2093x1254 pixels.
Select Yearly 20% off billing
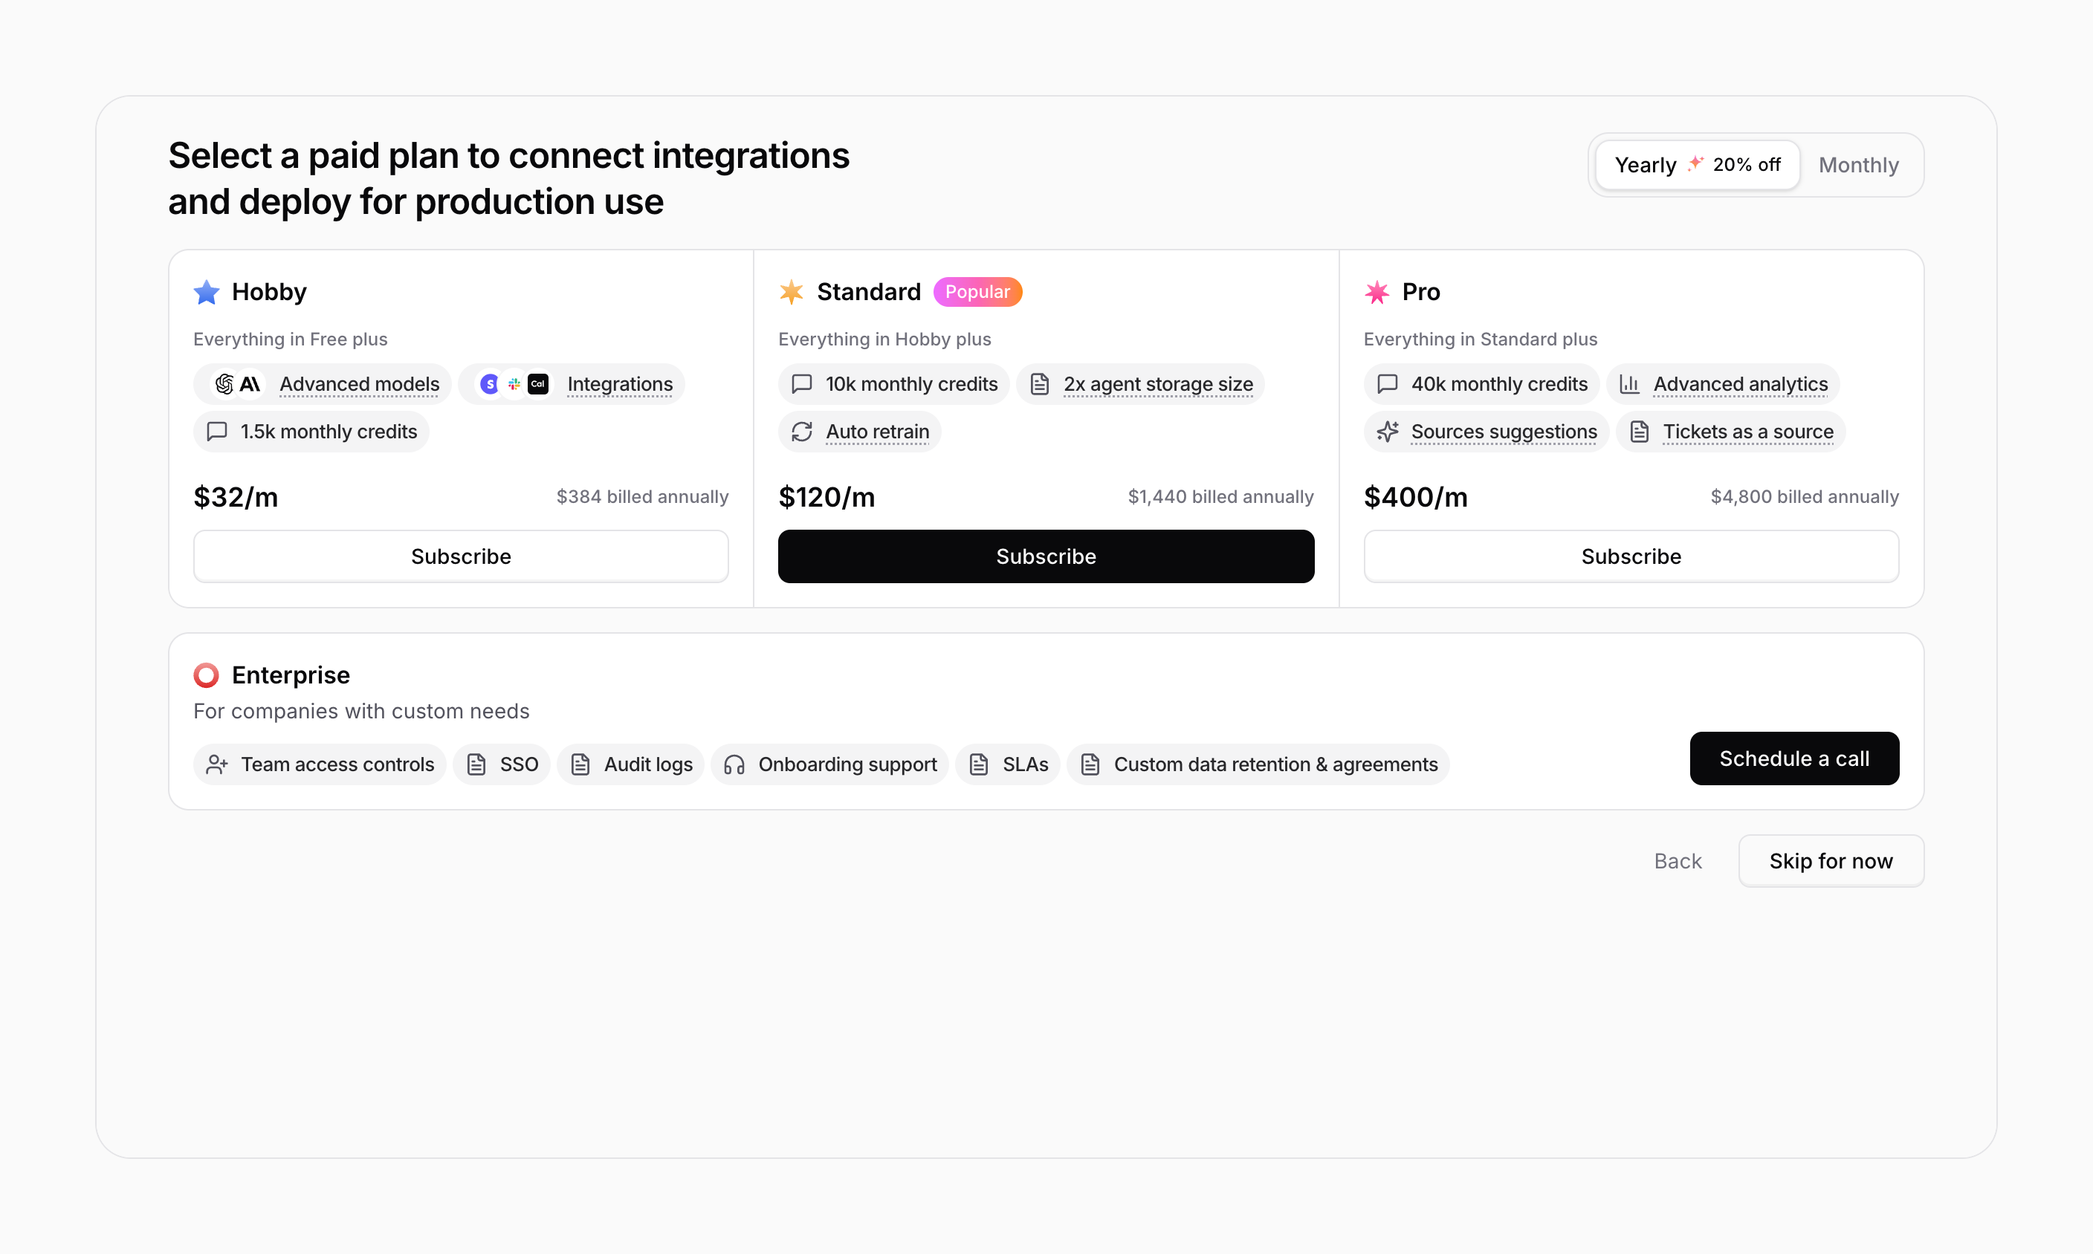pyautogui.click(x=1697, y=165)
